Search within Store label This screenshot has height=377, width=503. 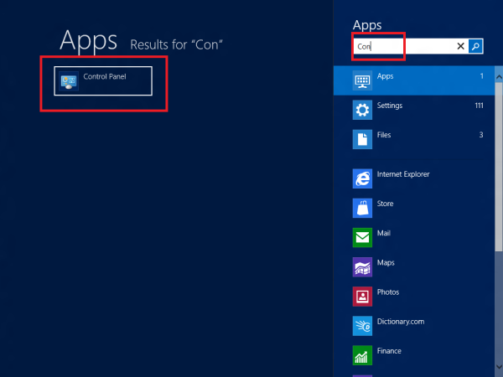(x=386, y=204)
